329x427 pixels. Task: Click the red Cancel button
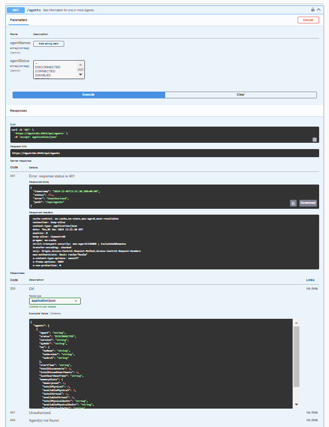pos(308,20)
